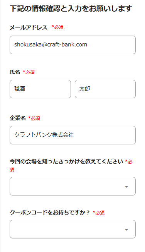This screenshot has width=145, height=252.
Task: Open the 今回の会場を知ったきっかけ dropdown box
Action: coord(72,186)
